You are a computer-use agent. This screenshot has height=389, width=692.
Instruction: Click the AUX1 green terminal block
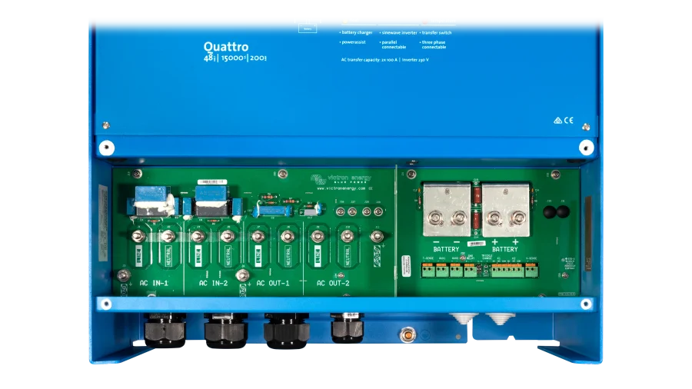[442, 270]
